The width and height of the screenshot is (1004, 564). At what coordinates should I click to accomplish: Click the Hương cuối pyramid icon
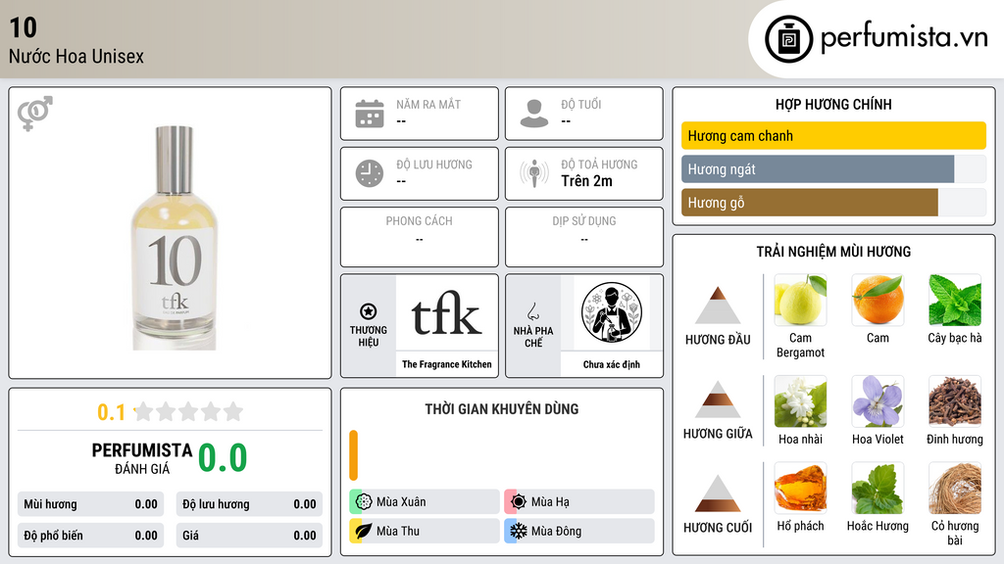tap(718, 493)
